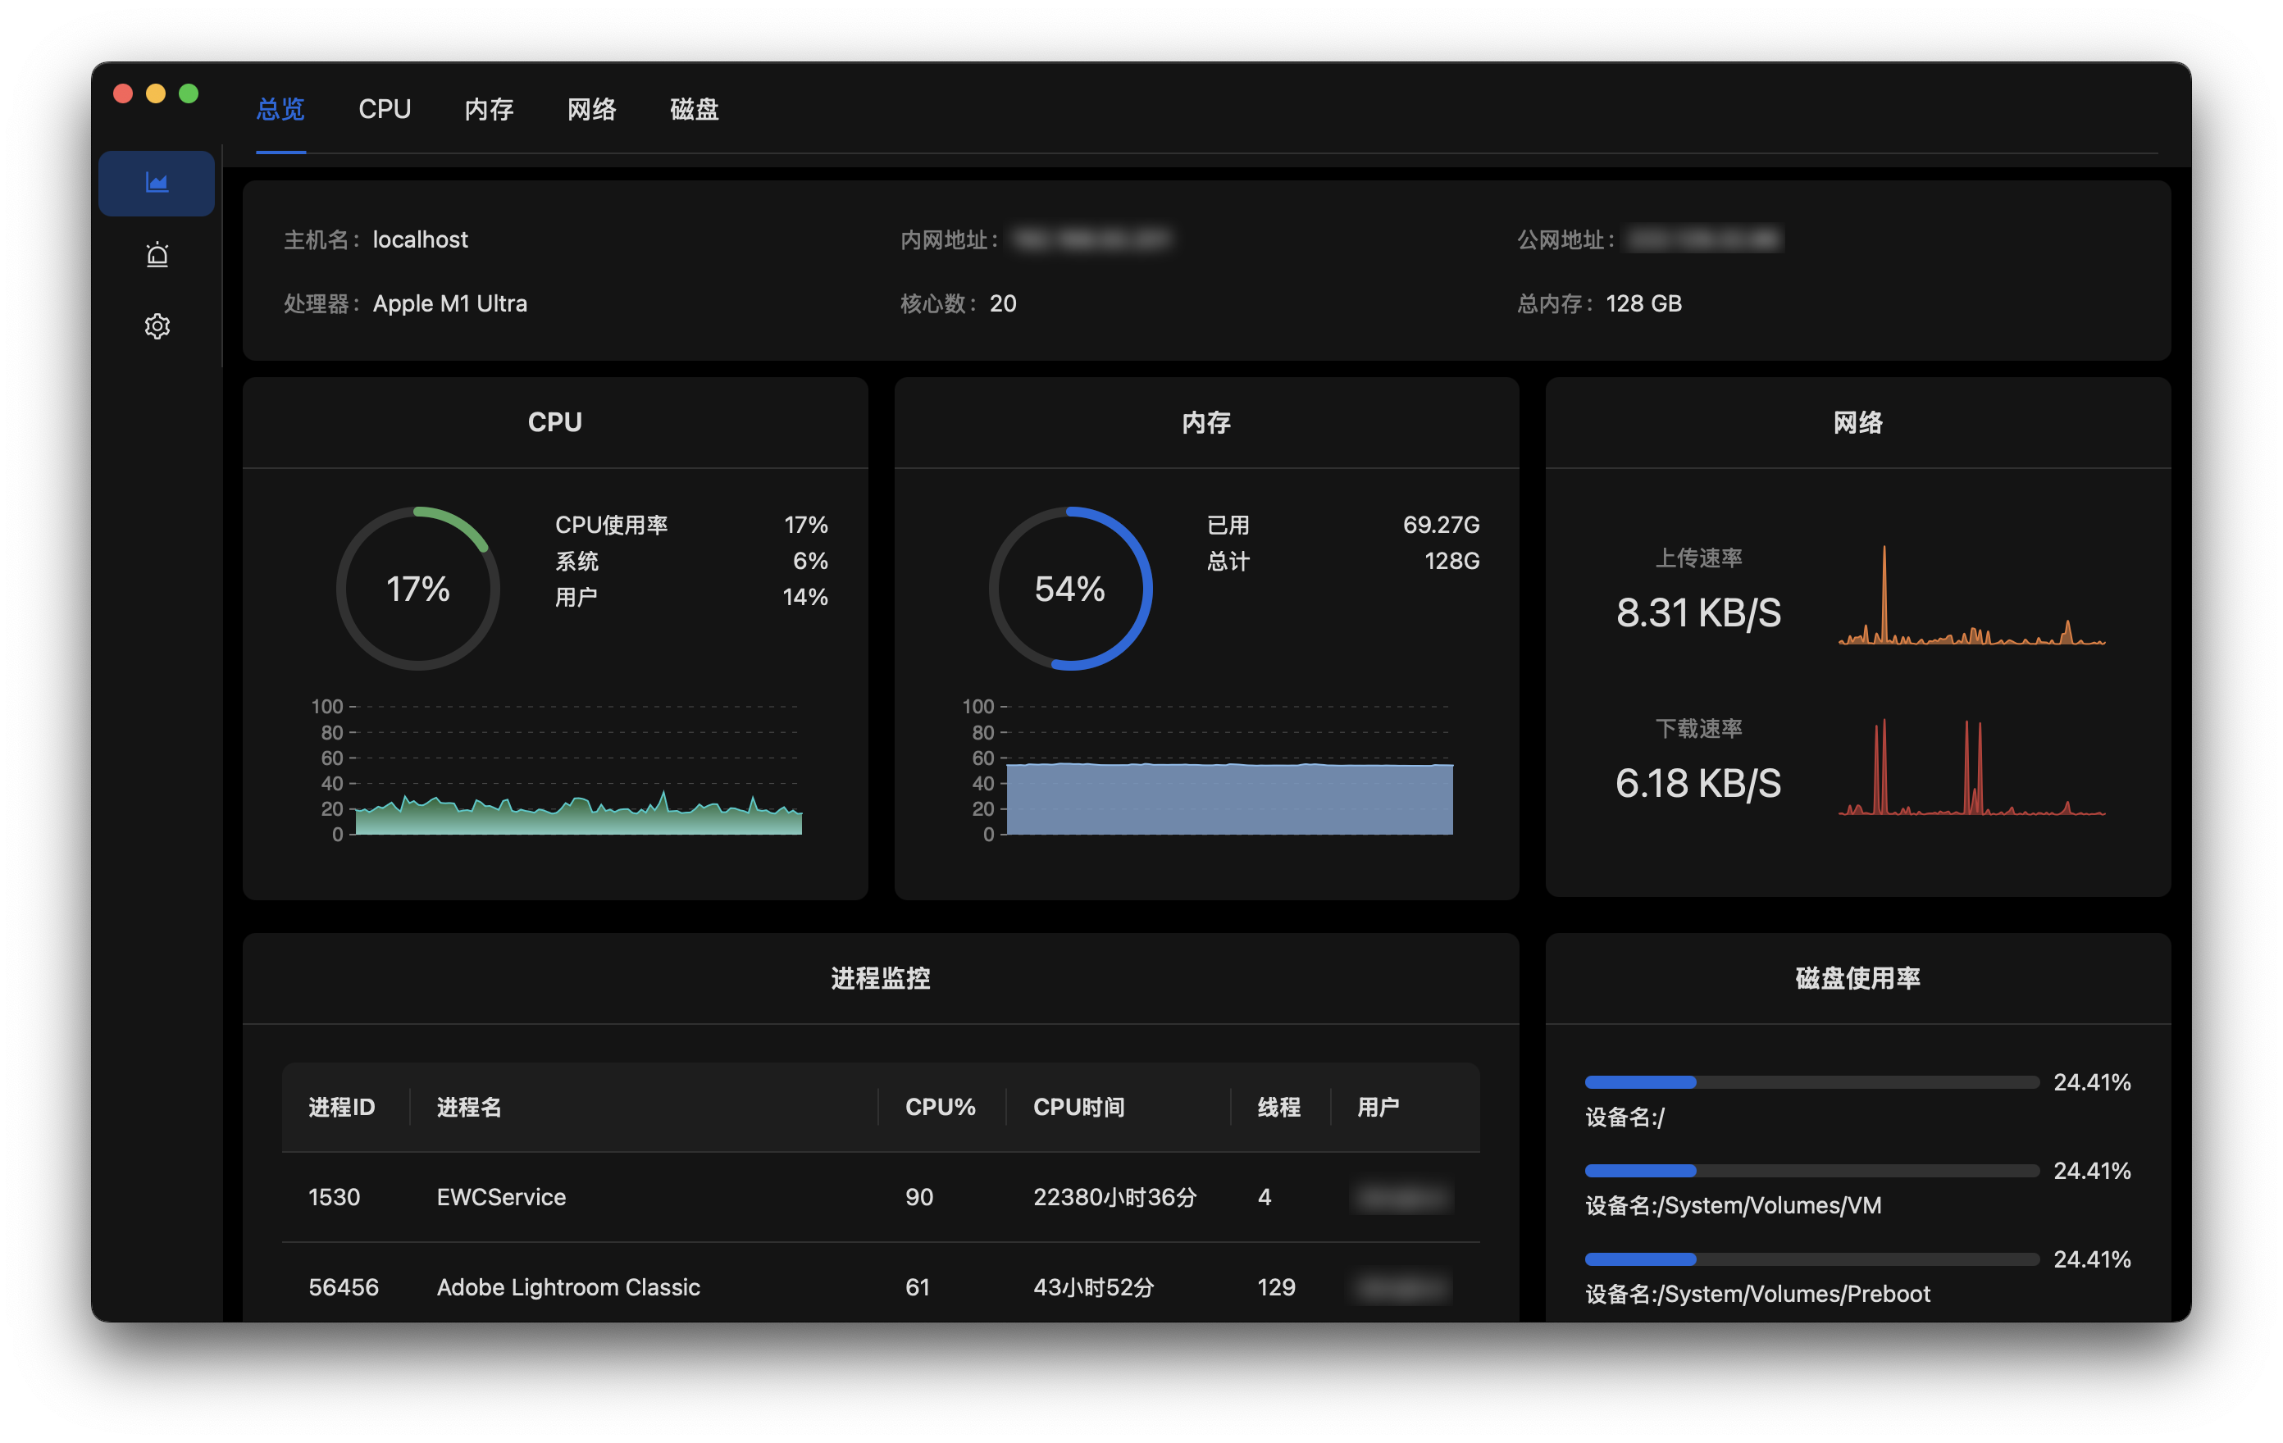Click the 进程名 column header
The image size is (2283, 1443).
[468, 1106]
